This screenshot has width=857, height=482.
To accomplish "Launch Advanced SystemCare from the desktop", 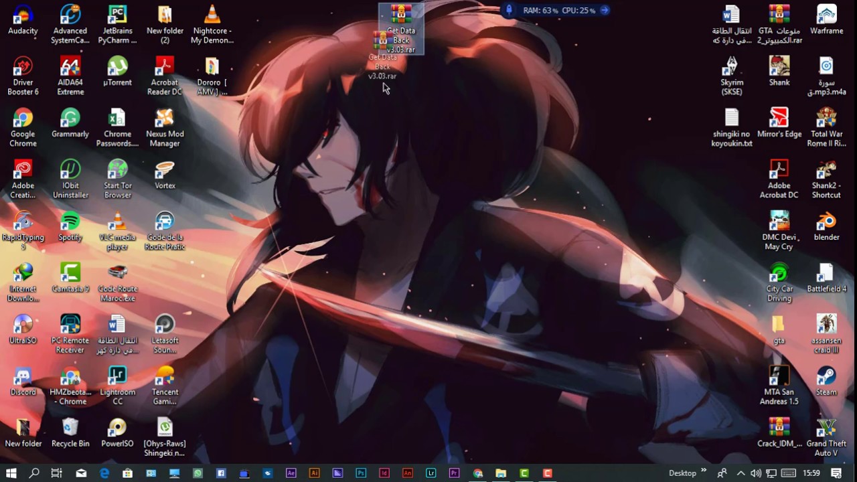I will (70, 25).
